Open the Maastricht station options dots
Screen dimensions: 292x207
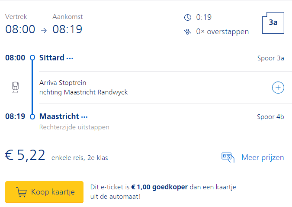[x=84, y=117]
